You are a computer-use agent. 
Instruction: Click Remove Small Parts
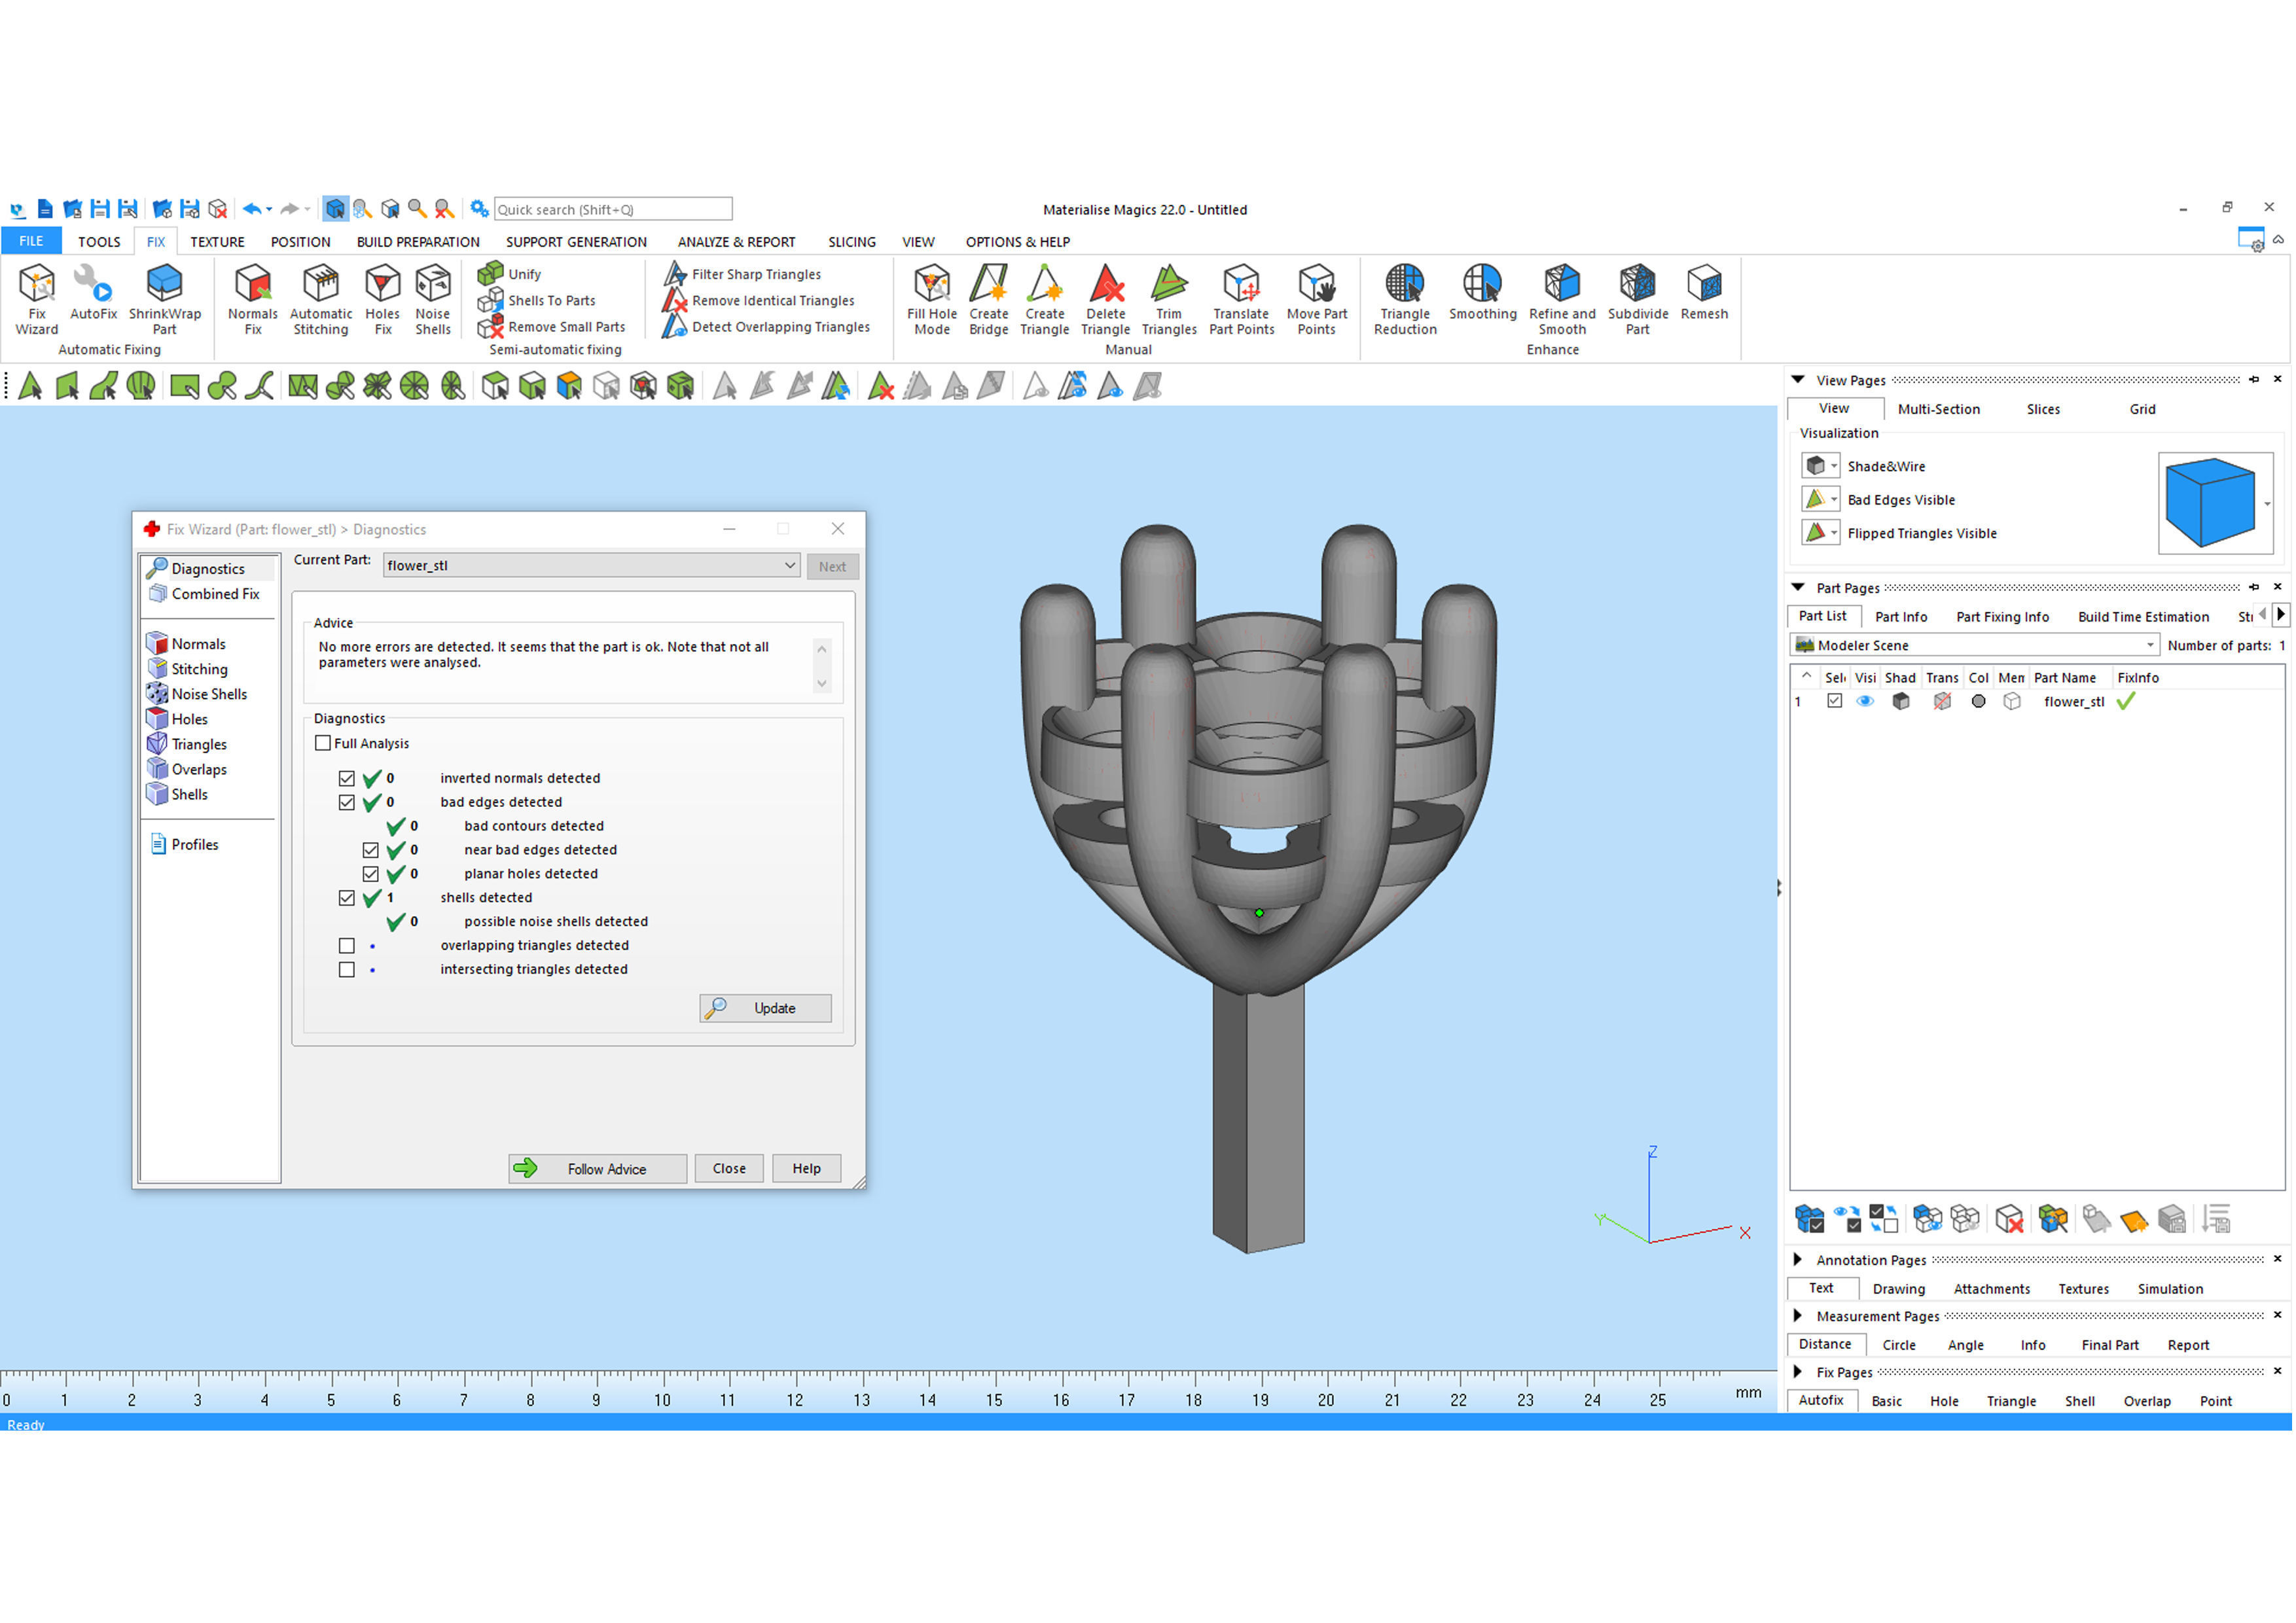pos(552,327)
